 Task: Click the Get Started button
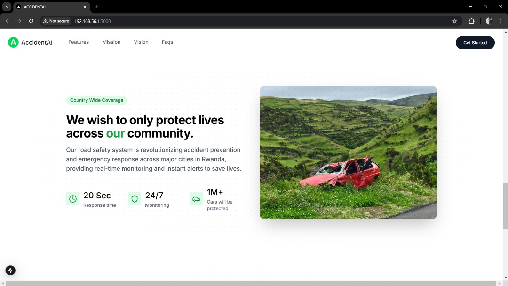[475, 42]
